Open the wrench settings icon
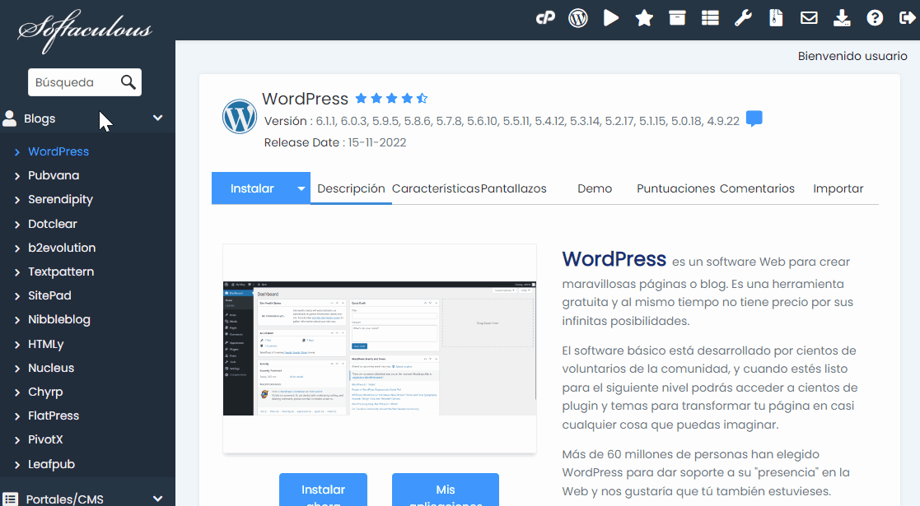Image resolution: width=920 pixels, height=506 pixels. point(743,18)
